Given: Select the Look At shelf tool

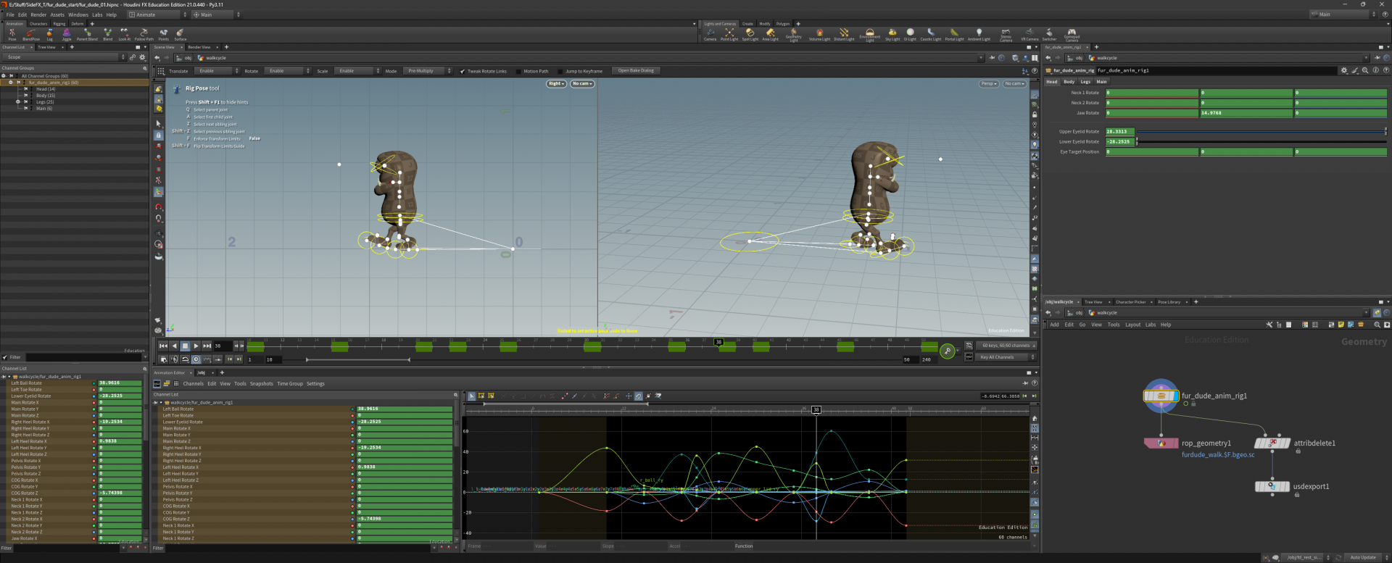Looking at the screenshot, I should tap(124, 33).
